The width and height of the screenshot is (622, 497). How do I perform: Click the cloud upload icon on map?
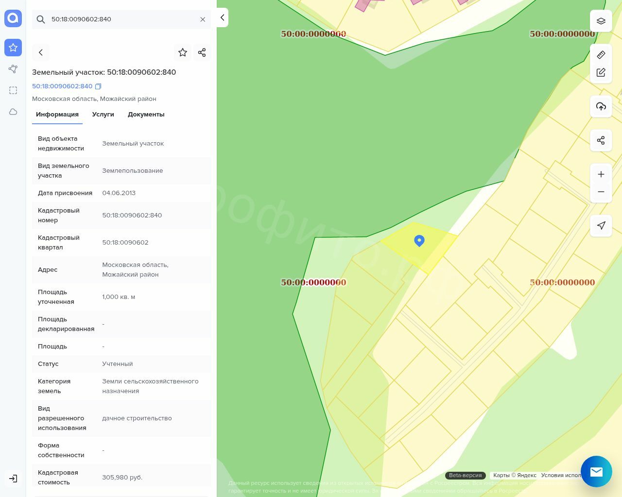tap(601, 106)
